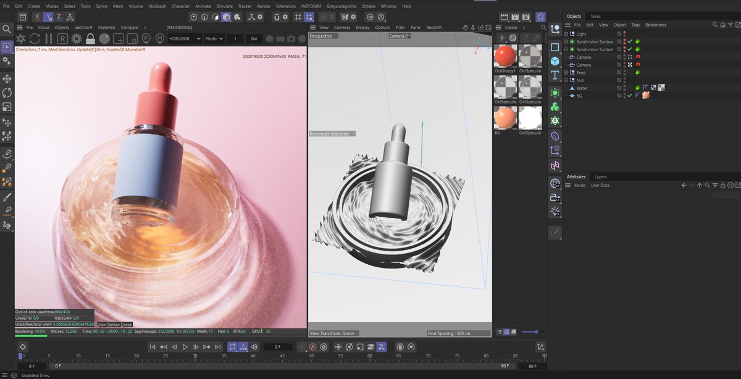Select the Rotate tool in left palette
Screen dimensions: 741x379
point(7,93)
